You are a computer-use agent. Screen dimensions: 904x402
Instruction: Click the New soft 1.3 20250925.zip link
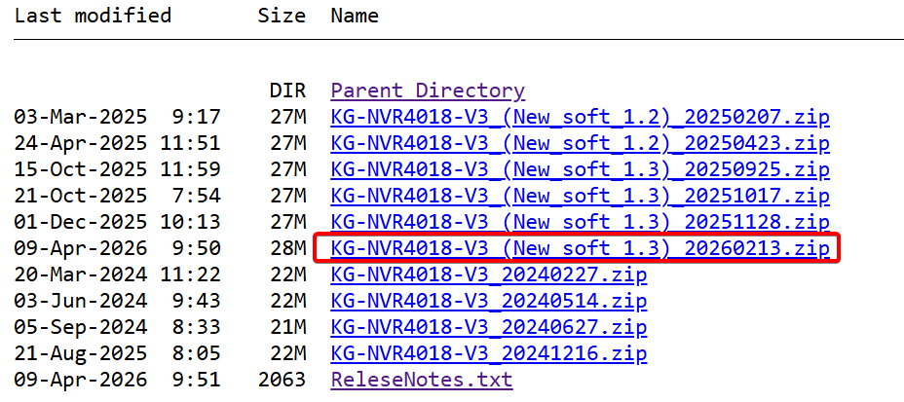point(580,169)
